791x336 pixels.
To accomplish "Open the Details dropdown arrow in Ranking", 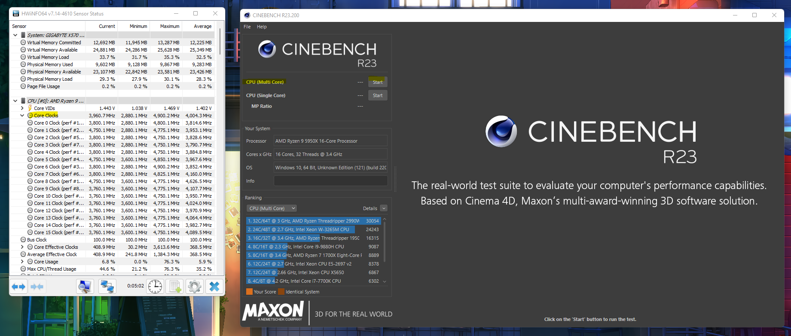I will 384,208.
